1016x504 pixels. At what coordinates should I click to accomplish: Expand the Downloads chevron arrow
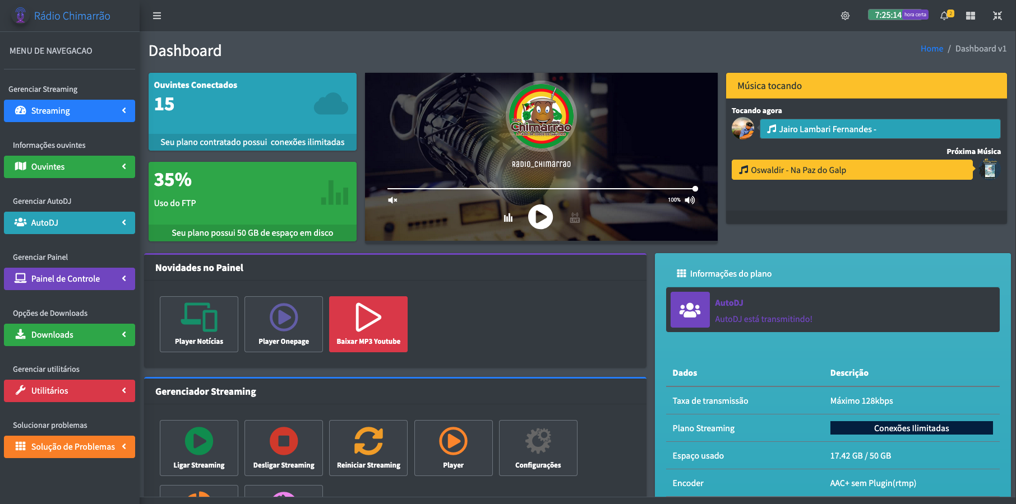pyautogui.click(x=124, y=334)
